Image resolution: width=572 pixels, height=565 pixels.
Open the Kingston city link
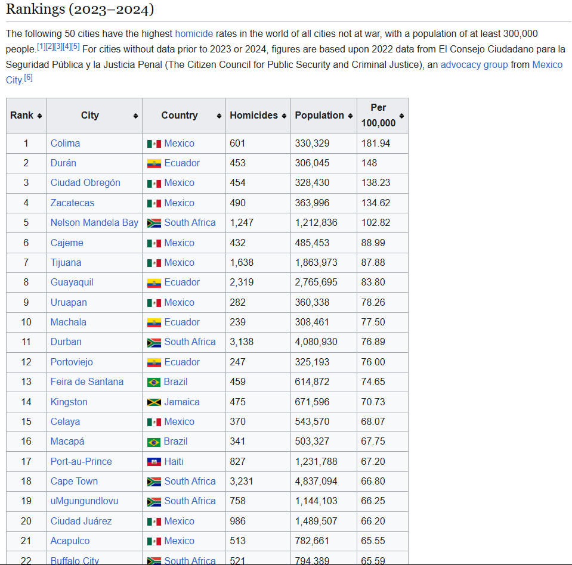pyautogui.click(x=69, y=402)
